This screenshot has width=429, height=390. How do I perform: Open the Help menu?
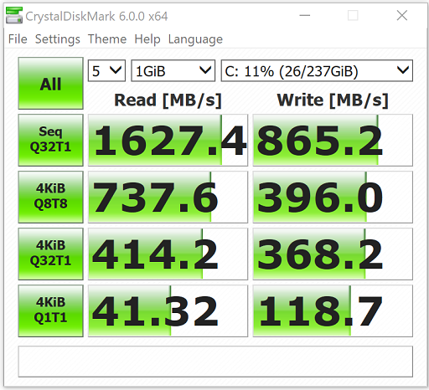[147, 39]
